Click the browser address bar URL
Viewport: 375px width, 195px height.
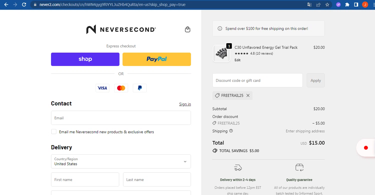click(x=112, y=4)
